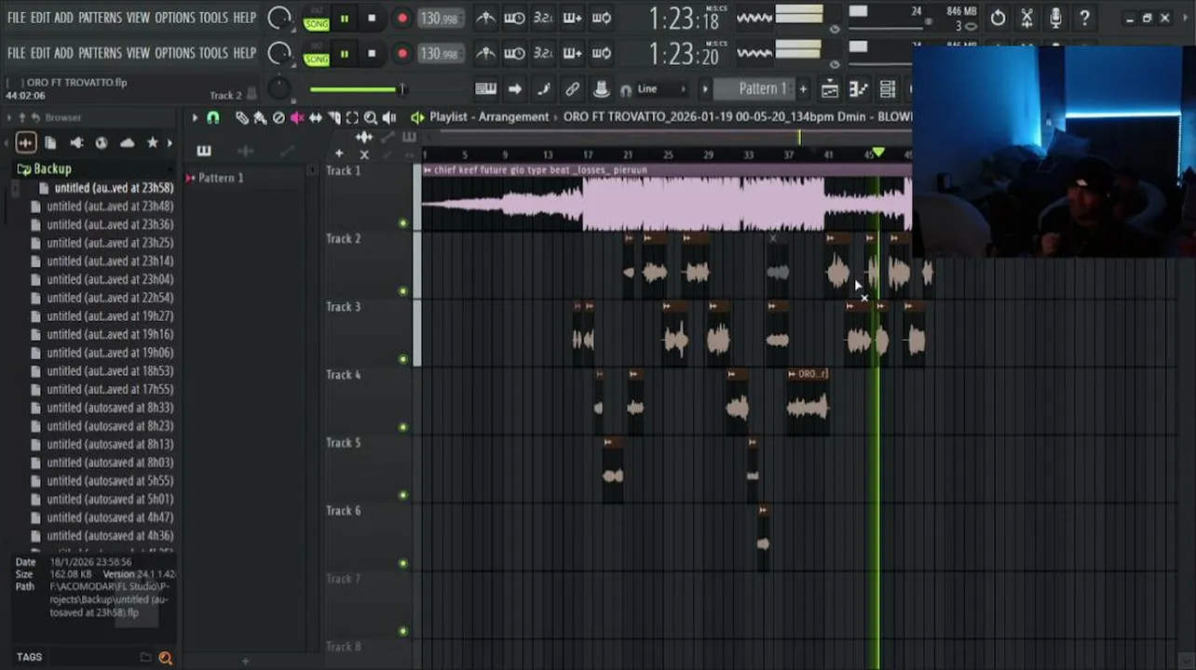
Task: Open the globe tab icon in Browser
Action: 102,142
